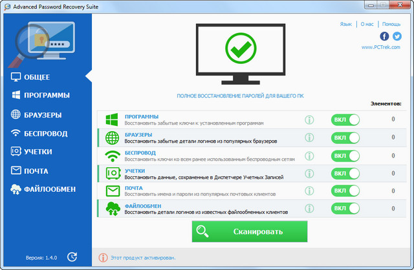Viewport: 414px width, 270px height.
Task: Click the БРАУЗЕРЫ heading in the list
Action: (x=138, y=134)
